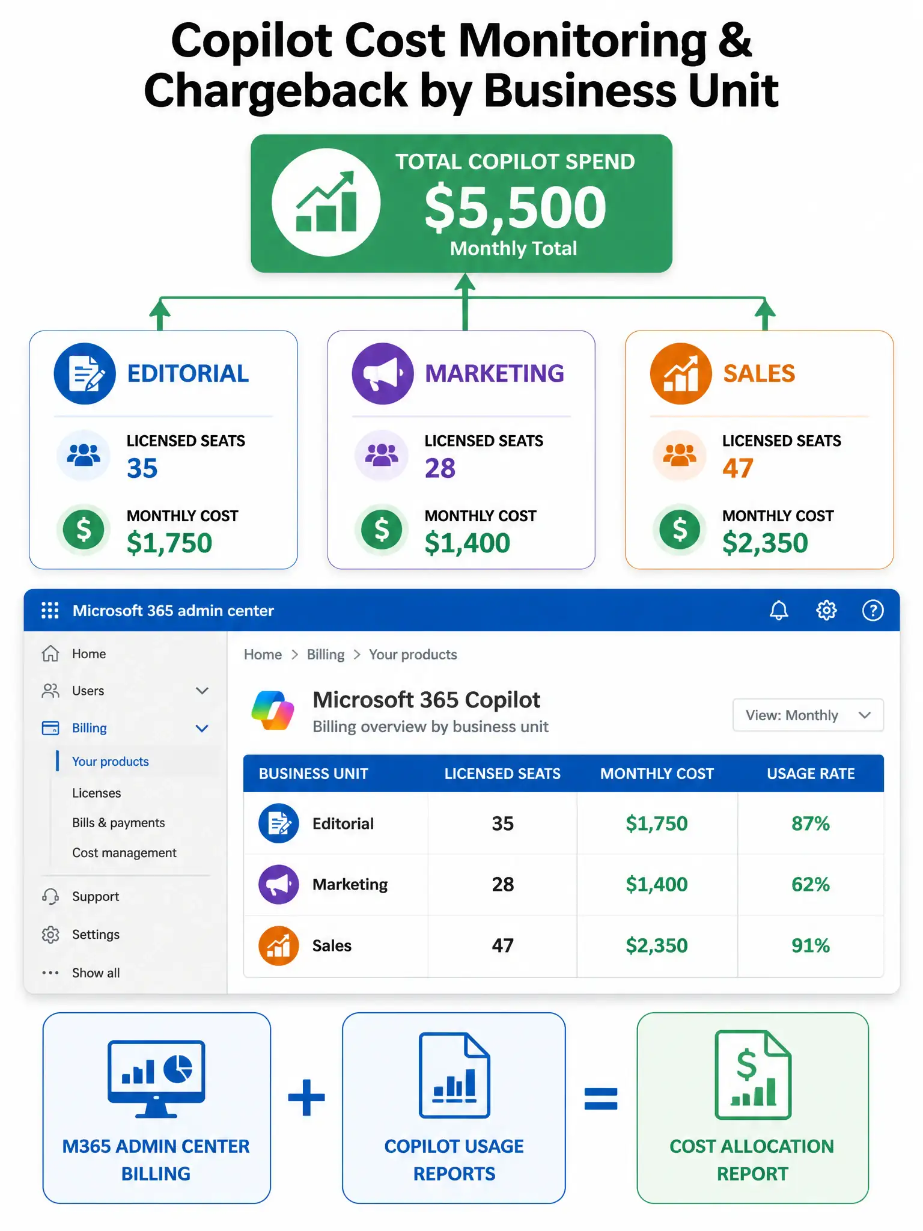Click the help question mark icon
923x1231 pixels.
pos(873,611)
